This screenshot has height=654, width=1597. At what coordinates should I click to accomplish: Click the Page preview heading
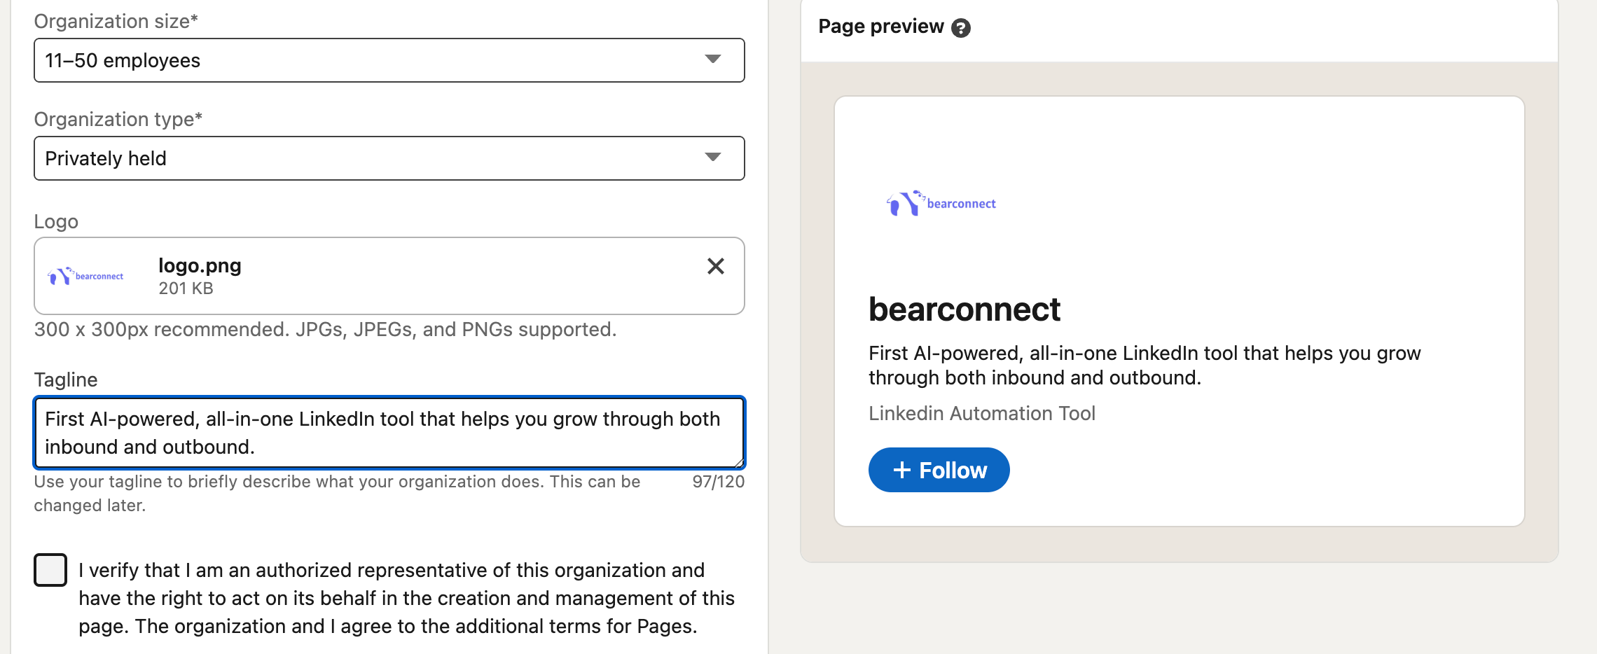880,27
